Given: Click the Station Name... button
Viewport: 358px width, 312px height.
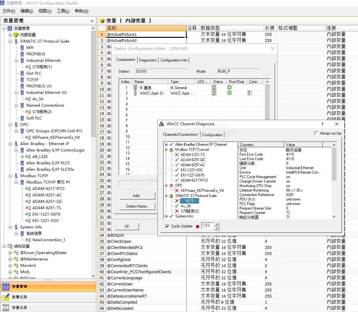Looking at the screenshot, I should click(x=137, y=206).
